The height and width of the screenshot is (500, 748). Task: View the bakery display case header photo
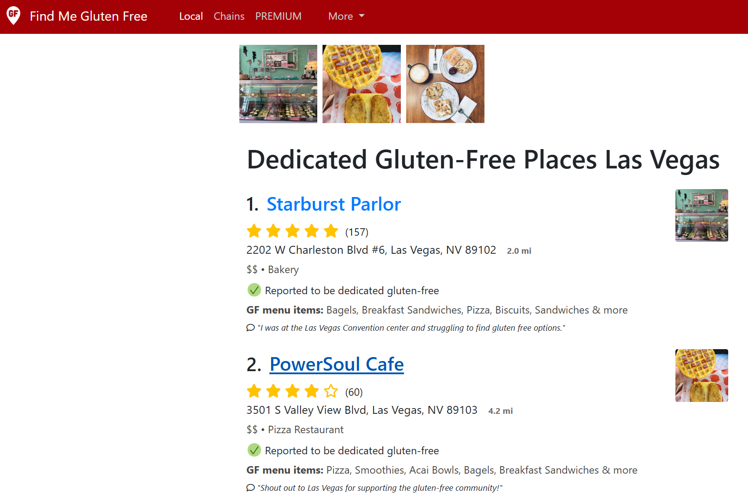coord(278,84)
